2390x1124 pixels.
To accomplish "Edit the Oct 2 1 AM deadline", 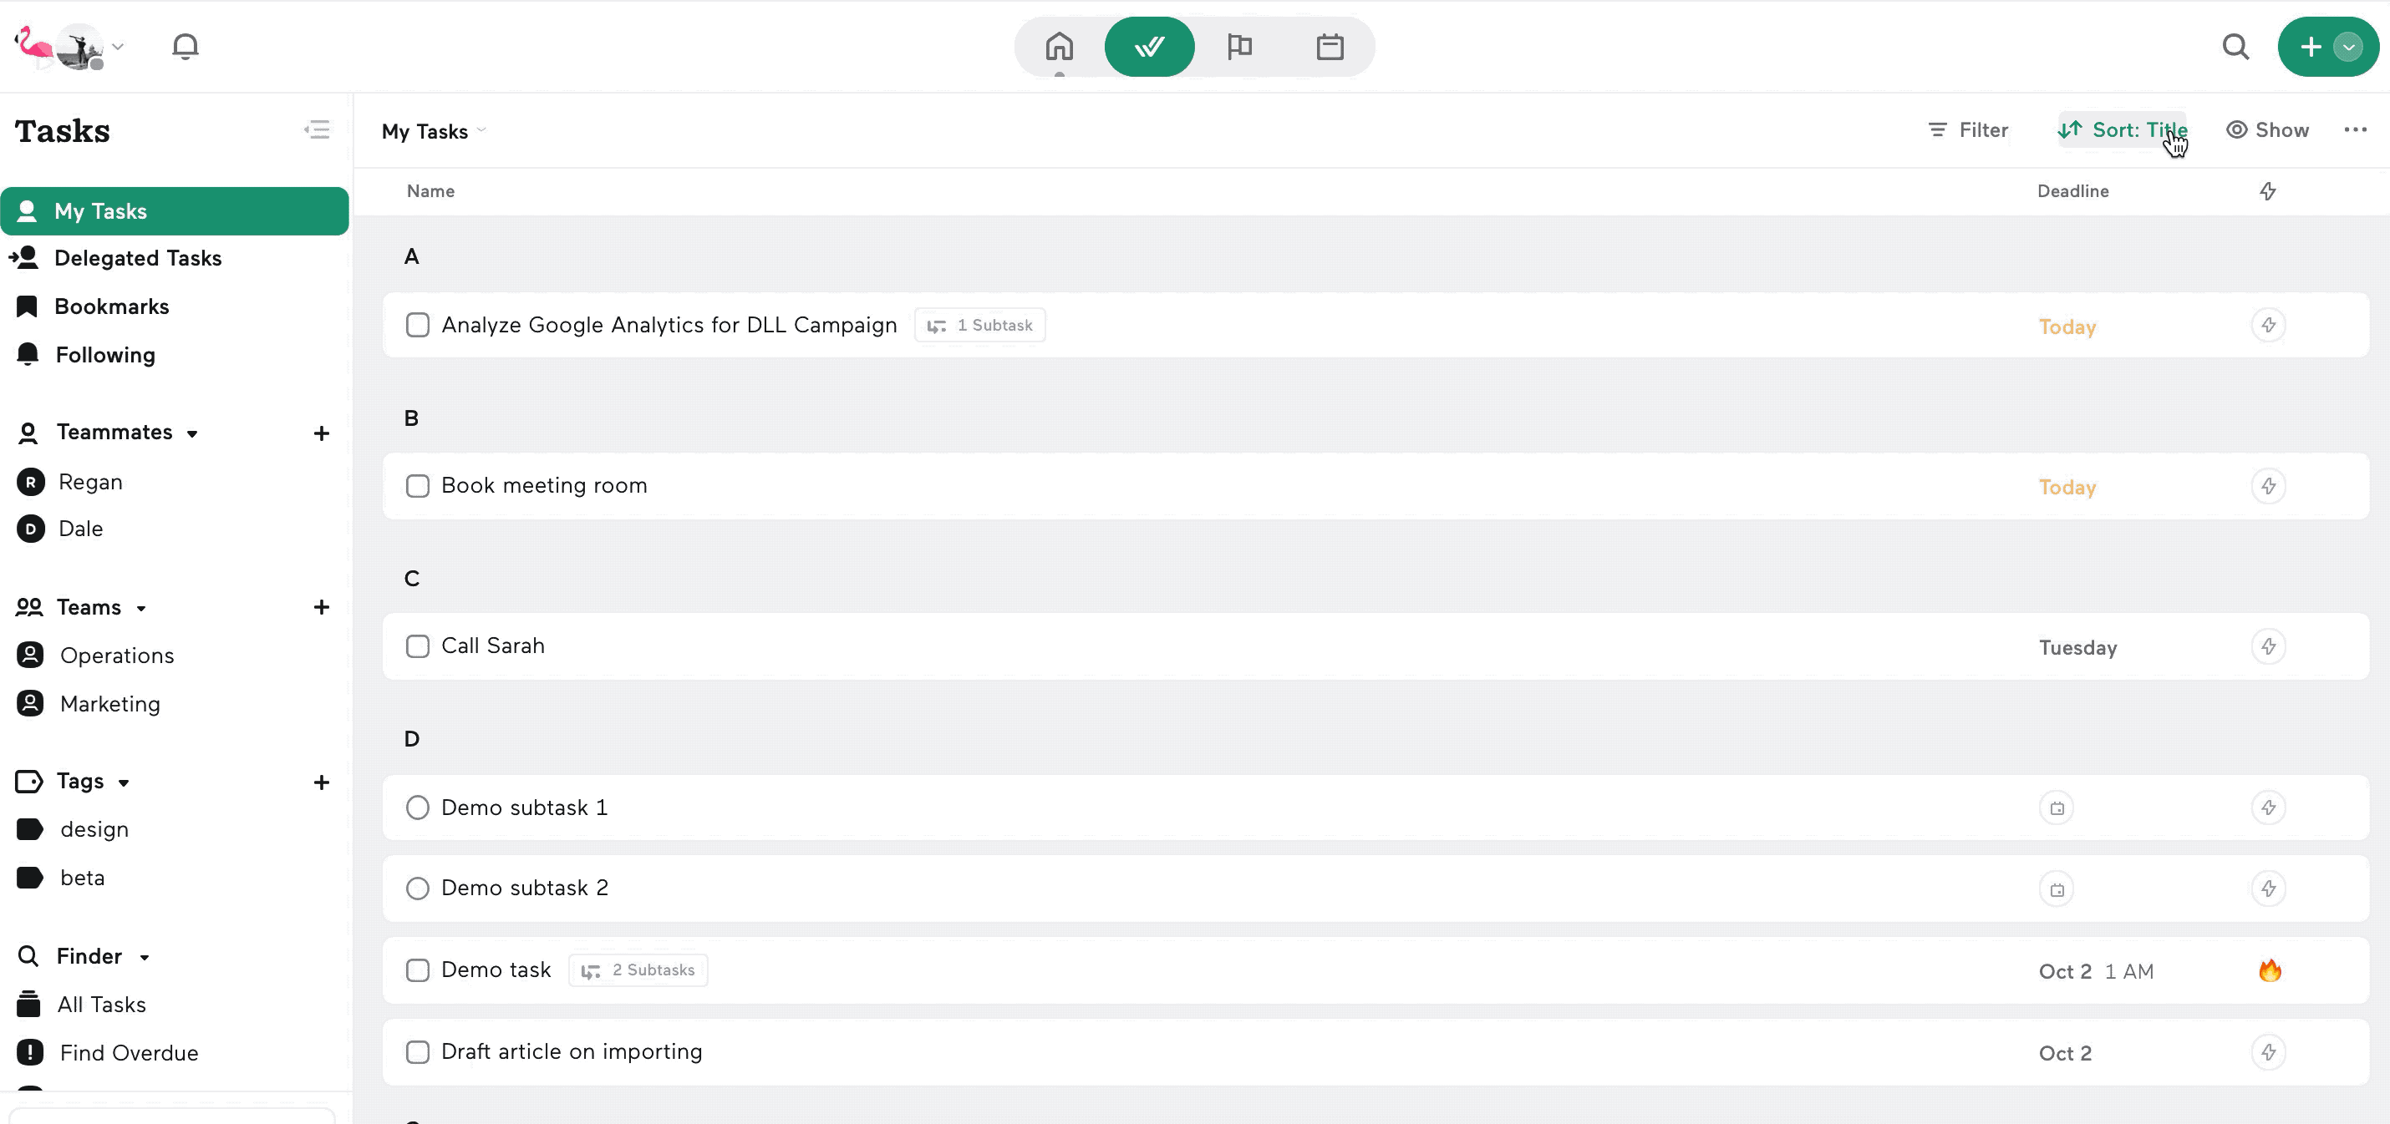I will tap(2095, 971).
